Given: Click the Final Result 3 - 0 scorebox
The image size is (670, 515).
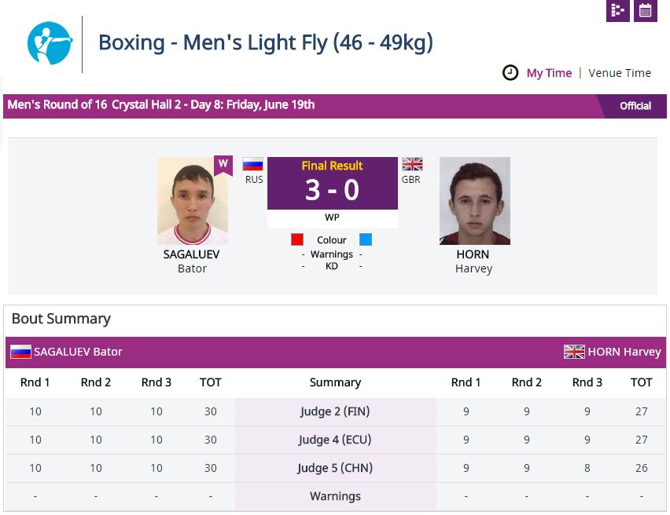Looking at the screenshot, I should point(332,184).
